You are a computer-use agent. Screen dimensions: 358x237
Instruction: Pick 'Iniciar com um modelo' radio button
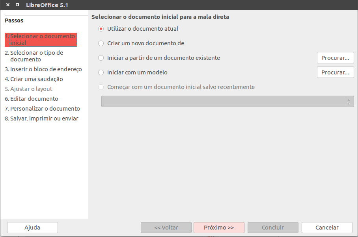[132, 72]
